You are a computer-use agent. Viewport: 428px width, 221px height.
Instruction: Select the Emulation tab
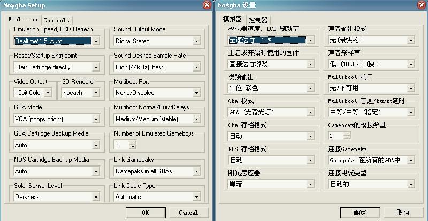(23, 19)
